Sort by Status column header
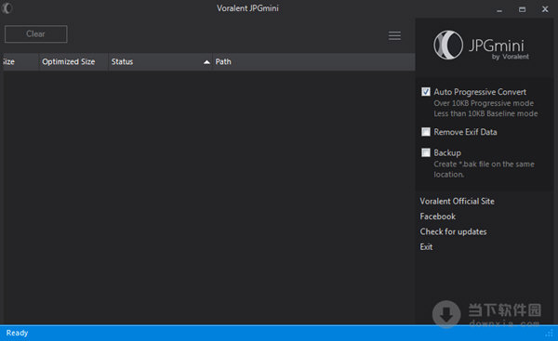558x341 pixels. point(160,62)
